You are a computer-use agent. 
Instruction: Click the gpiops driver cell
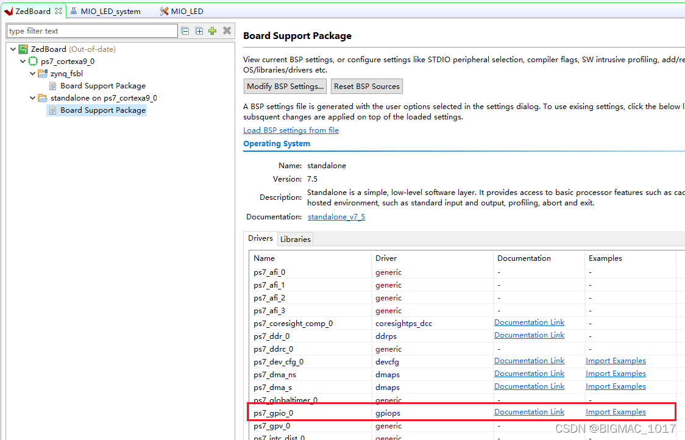388,413
